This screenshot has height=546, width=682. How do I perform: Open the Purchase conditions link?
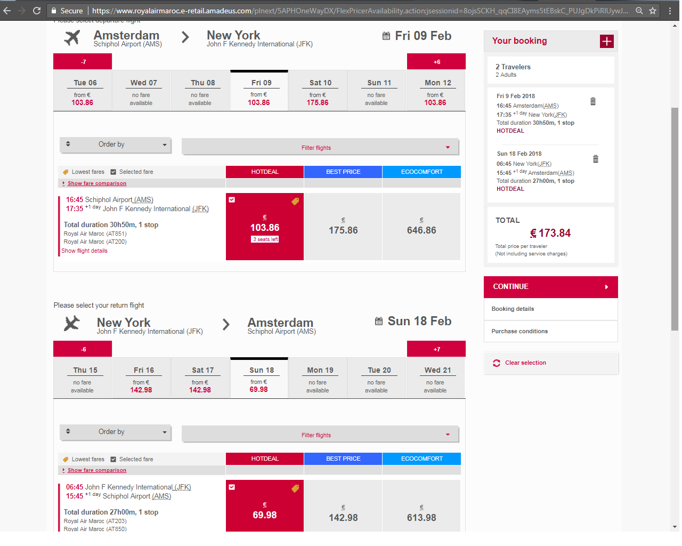[519, 332]
